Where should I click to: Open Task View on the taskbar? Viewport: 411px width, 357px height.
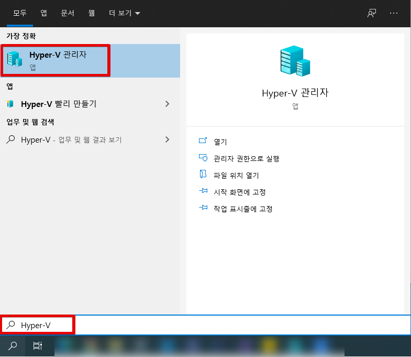click(38, 346)
